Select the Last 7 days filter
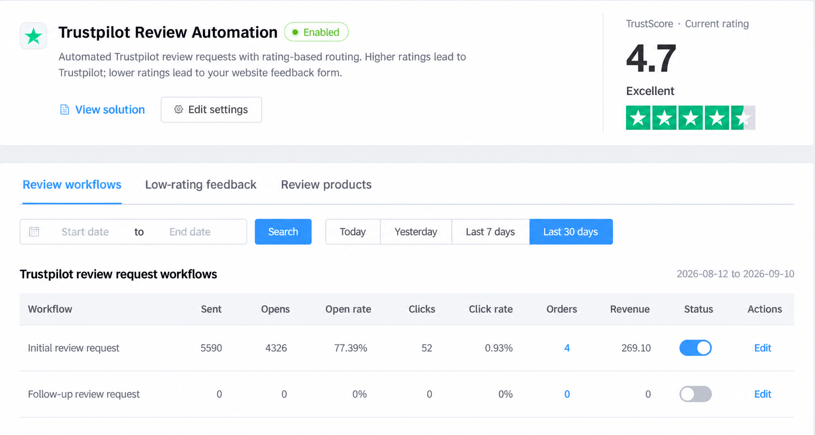 (491, 231)
